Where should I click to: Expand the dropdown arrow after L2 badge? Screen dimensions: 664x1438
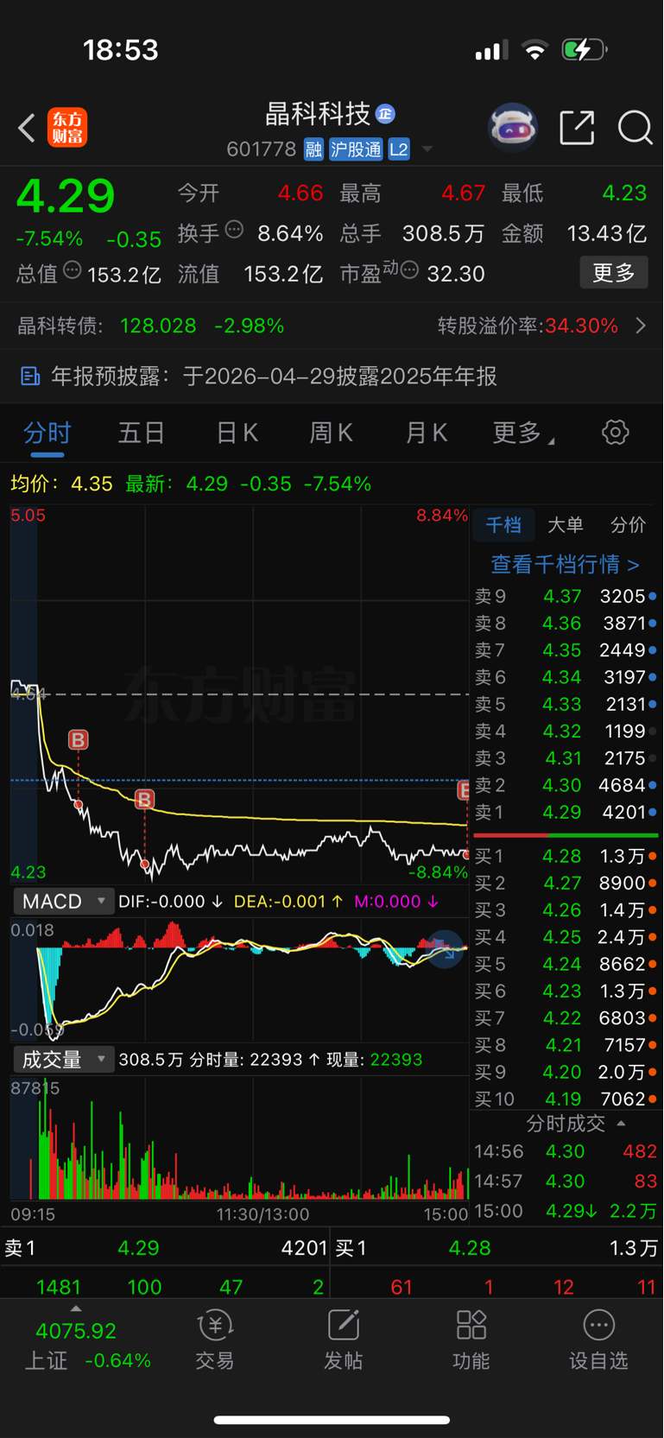click(x=427, y=150)
